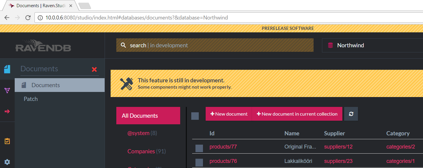Screen dimensions: 423x168
Task: Click the Documents panel heading
Action: coord(39,69)
